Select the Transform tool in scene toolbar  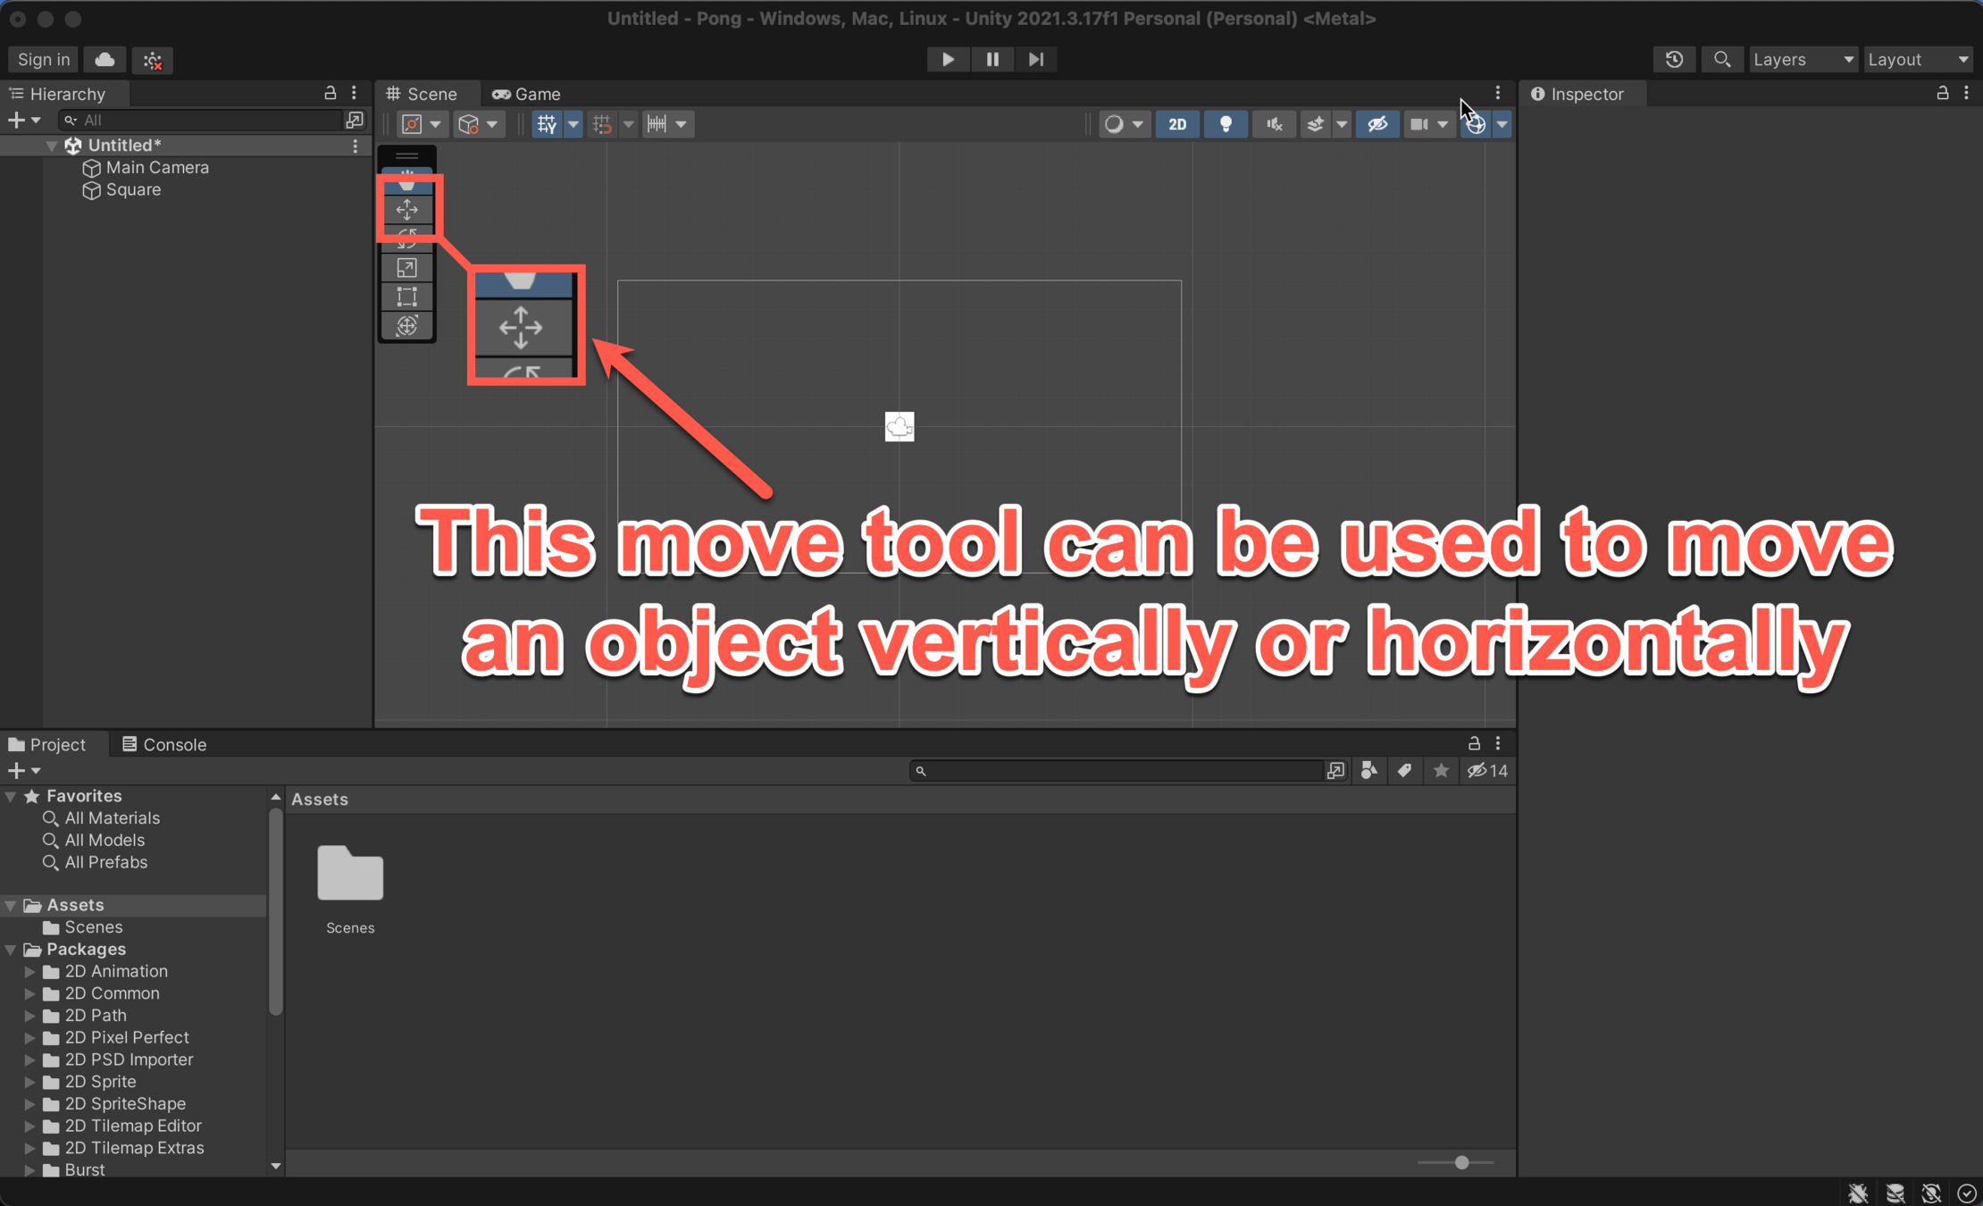click(x=407, y=326)
